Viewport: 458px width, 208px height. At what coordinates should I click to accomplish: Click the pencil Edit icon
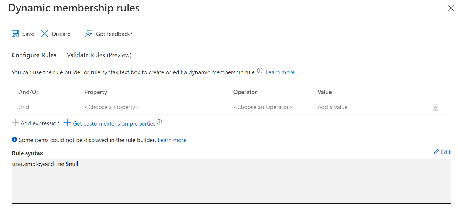click(436, 152)
